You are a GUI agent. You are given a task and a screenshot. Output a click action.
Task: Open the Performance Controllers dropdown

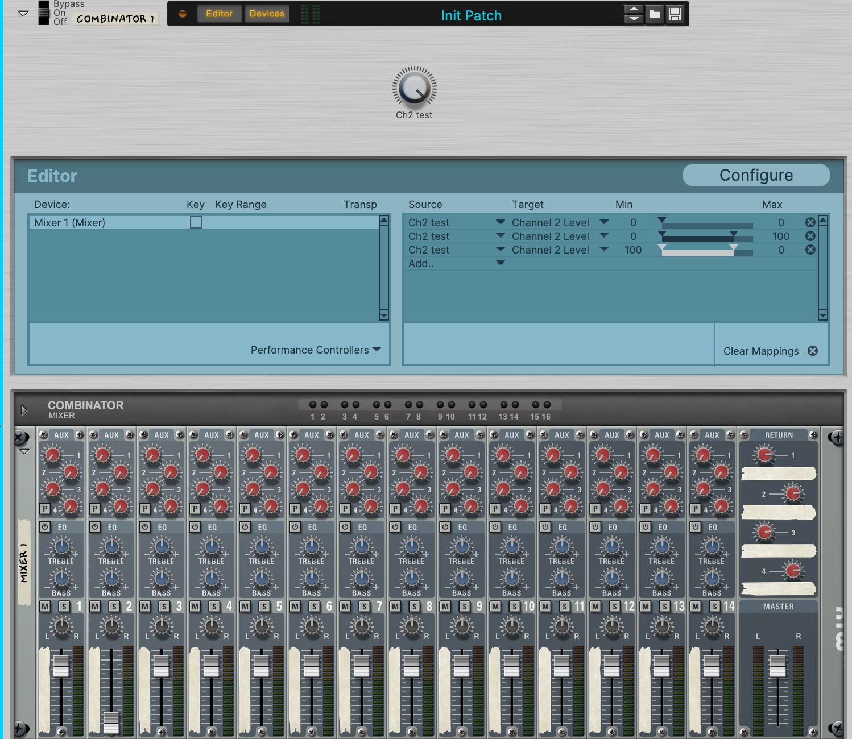tap(316, 350)
